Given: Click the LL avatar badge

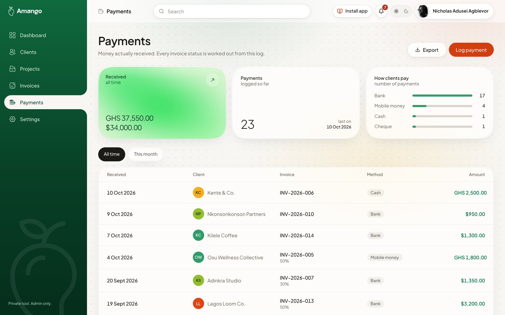Looking at the screenshot, I should [x=198, y=303].
